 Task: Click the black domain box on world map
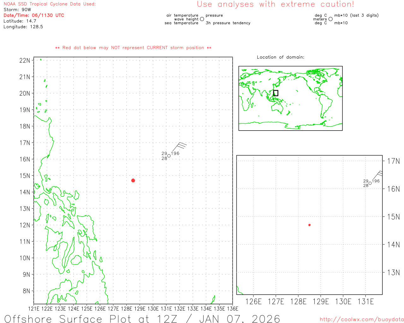276,93
